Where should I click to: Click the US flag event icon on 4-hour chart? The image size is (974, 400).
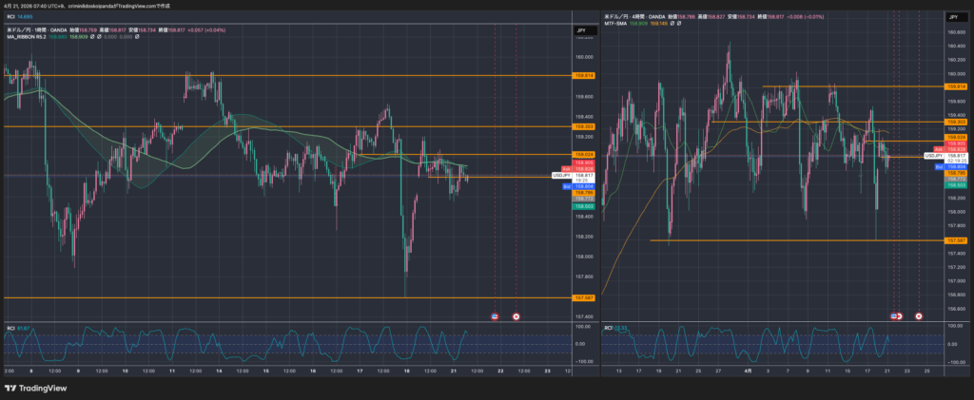894,315
